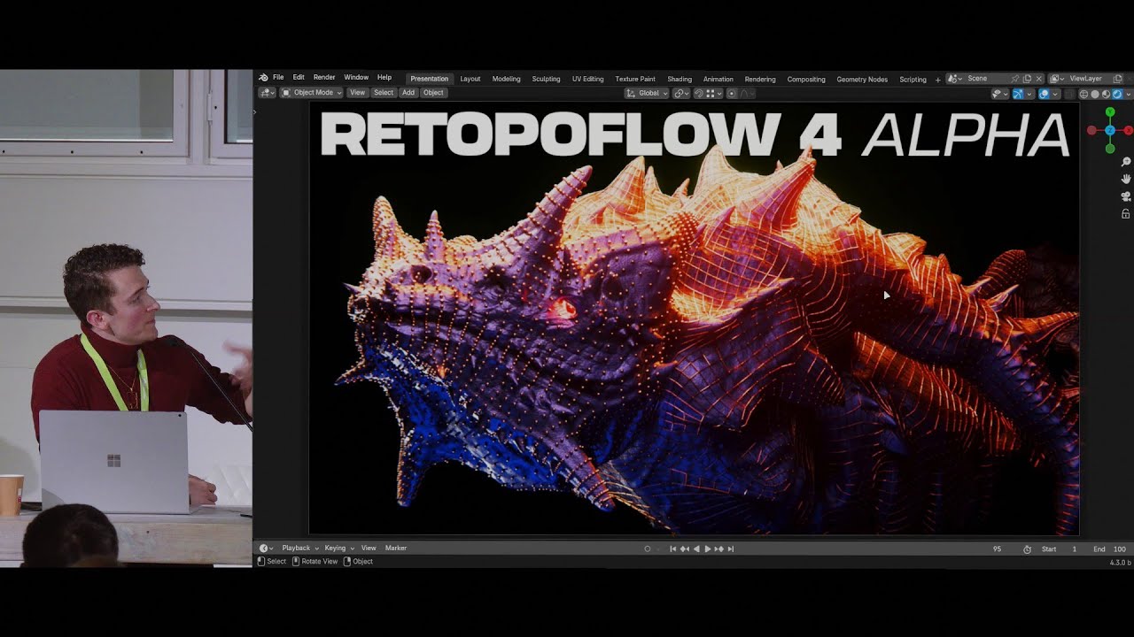Open the Window menu
This screenshot has width=1134, height=637.
coord(356,78)
